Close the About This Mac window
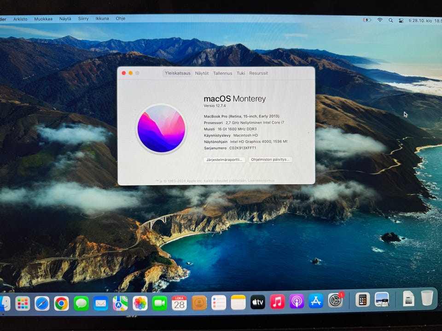The height and width of the screenshot is (331, 442). (x=124, y=73)
